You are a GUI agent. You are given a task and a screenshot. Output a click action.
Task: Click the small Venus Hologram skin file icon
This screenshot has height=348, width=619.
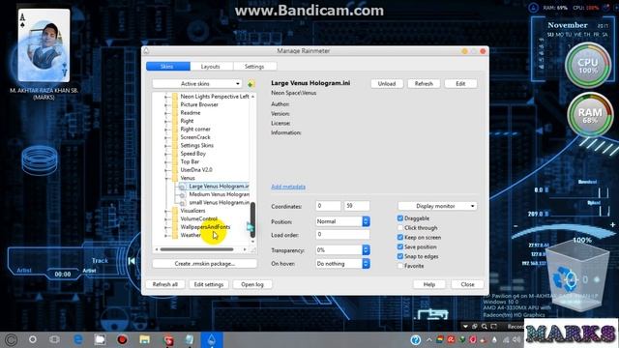click(x=183, y=203)
